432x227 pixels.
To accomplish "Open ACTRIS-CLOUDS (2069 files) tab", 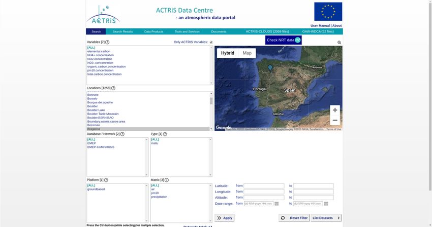I will tap(267, 31).
